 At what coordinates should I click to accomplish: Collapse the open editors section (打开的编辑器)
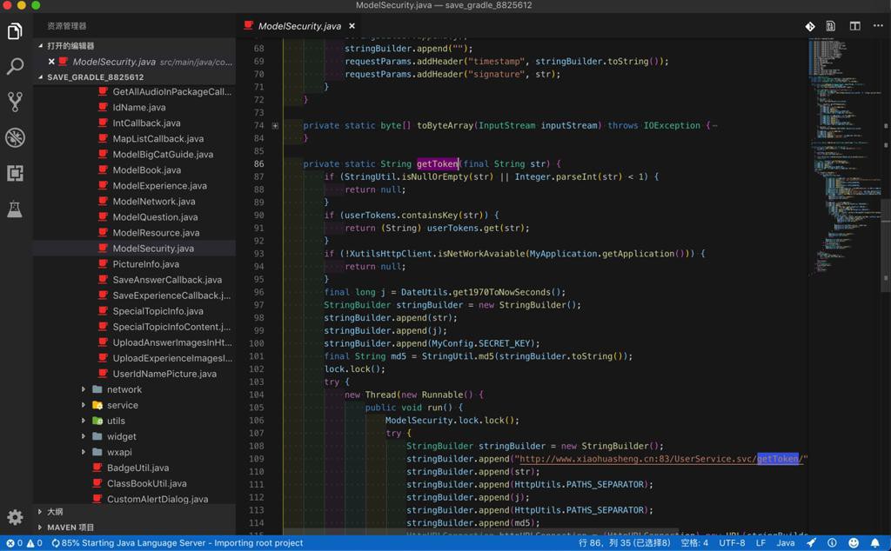tap(134, 45)
